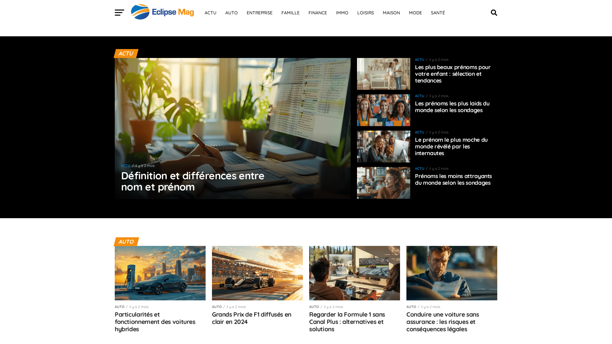Open the search magnifier icon
Viewport: 612px width, 344px height.
(x=494, y=13)
